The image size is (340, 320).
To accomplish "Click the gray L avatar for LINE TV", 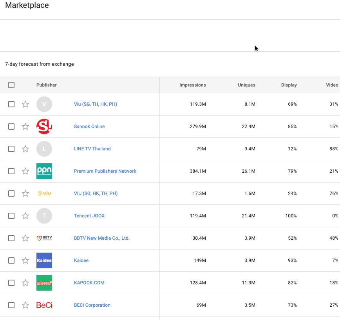I will tap(44, 149).
